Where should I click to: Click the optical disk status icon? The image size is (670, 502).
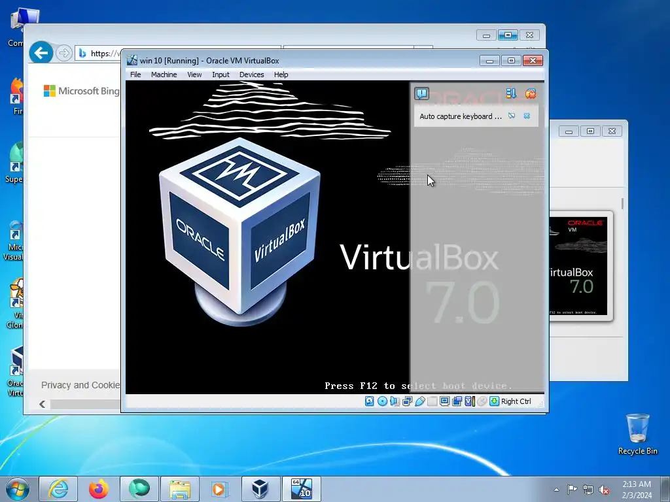(382, 401)
